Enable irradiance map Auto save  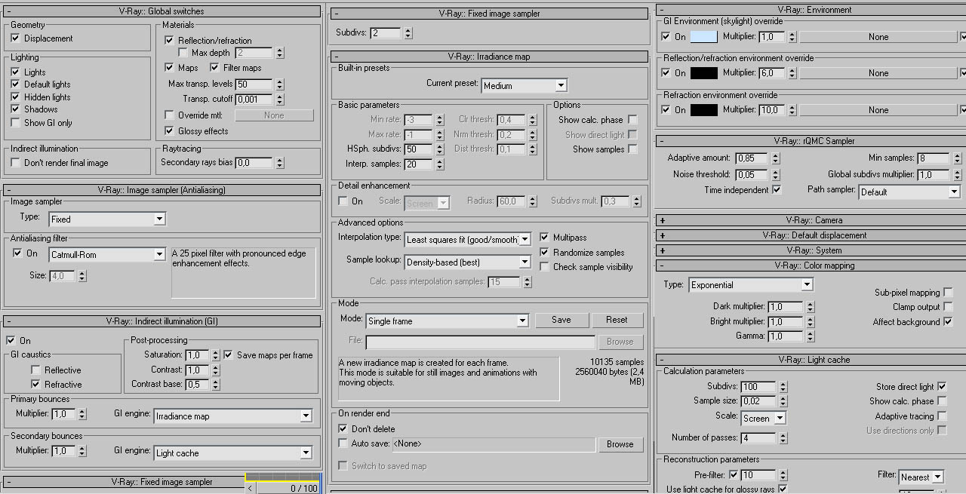343,443
